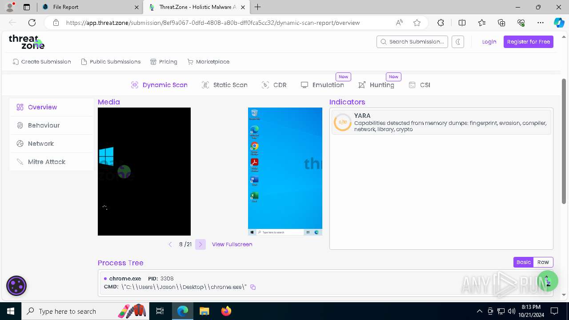569x320 pixels.
Task: Select Network in the sidebar
Action: pos(52,144)
